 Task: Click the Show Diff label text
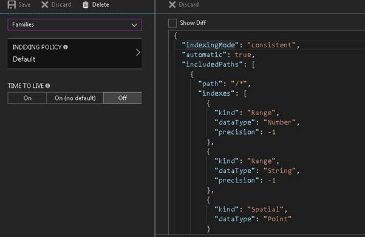193,23
